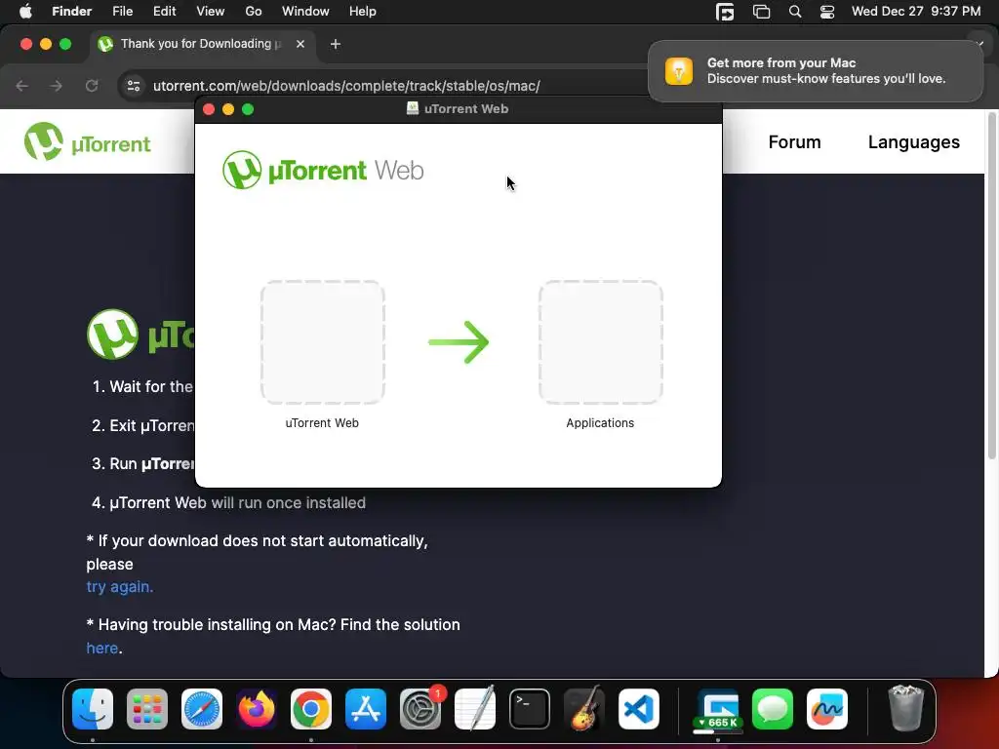The width and height of the screenshot is (999, 749).
Task: Launch Firefox from the dock
Action: point(257,709)
